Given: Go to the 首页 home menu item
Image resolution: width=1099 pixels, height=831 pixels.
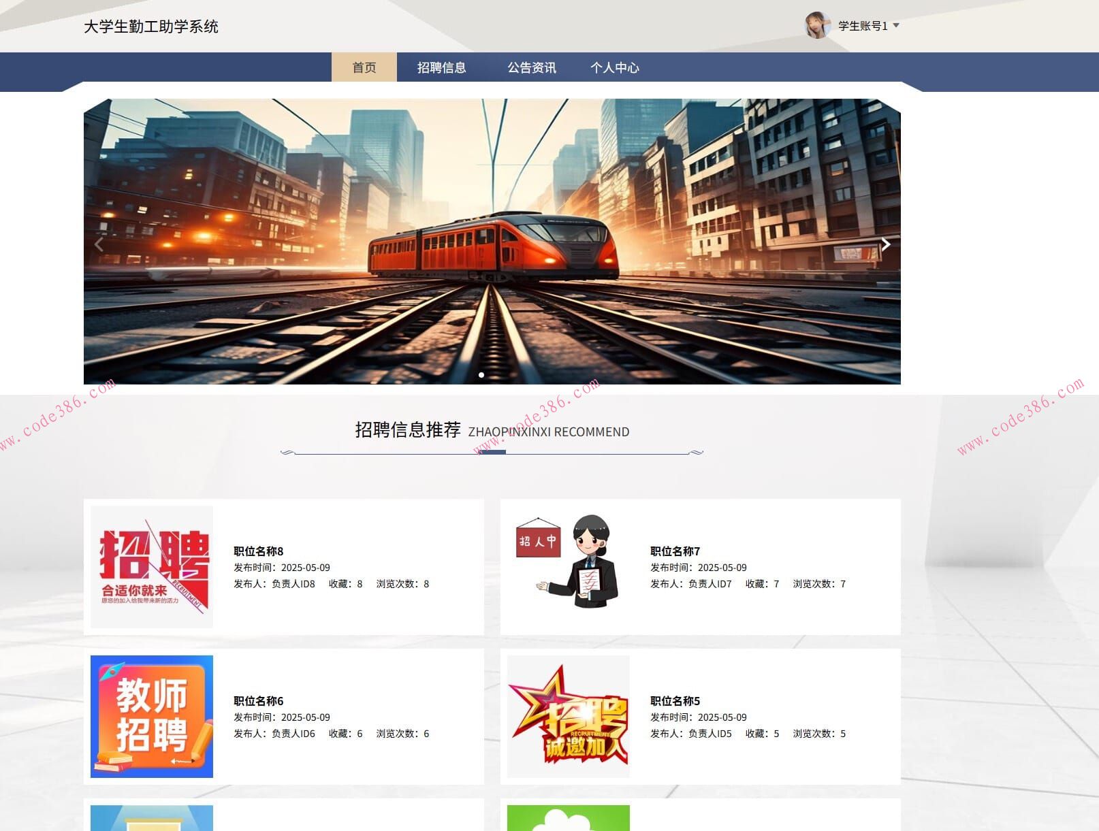Looking at the screenshot, I should 364,67.
